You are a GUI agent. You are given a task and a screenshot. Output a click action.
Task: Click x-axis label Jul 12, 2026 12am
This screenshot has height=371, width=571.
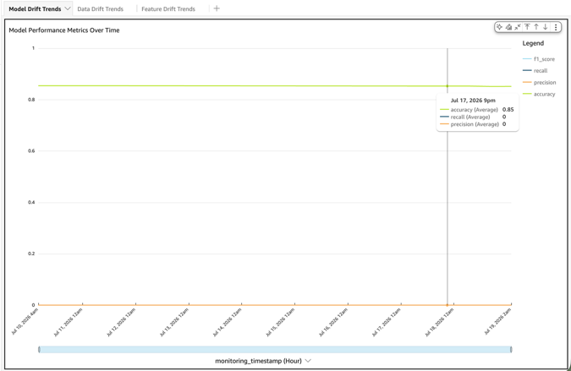(x=121, y=322)
